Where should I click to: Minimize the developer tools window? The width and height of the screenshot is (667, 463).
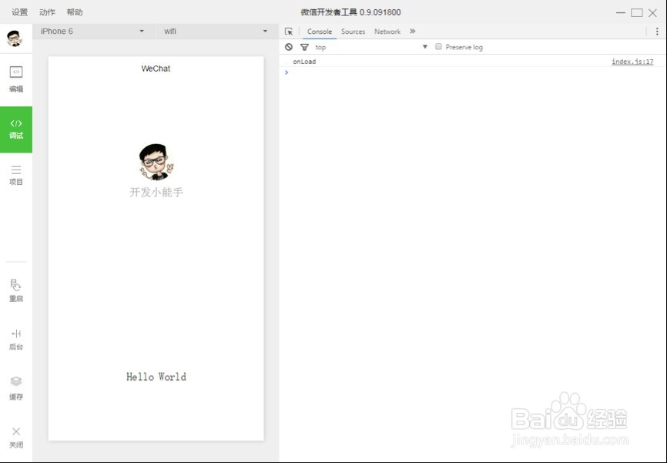pos(621,13)
